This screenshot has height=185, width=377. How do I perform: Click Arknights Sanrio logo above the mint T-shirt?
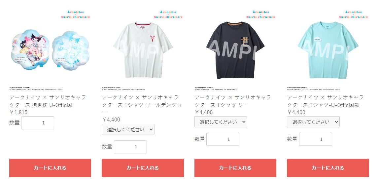point(354,14)
